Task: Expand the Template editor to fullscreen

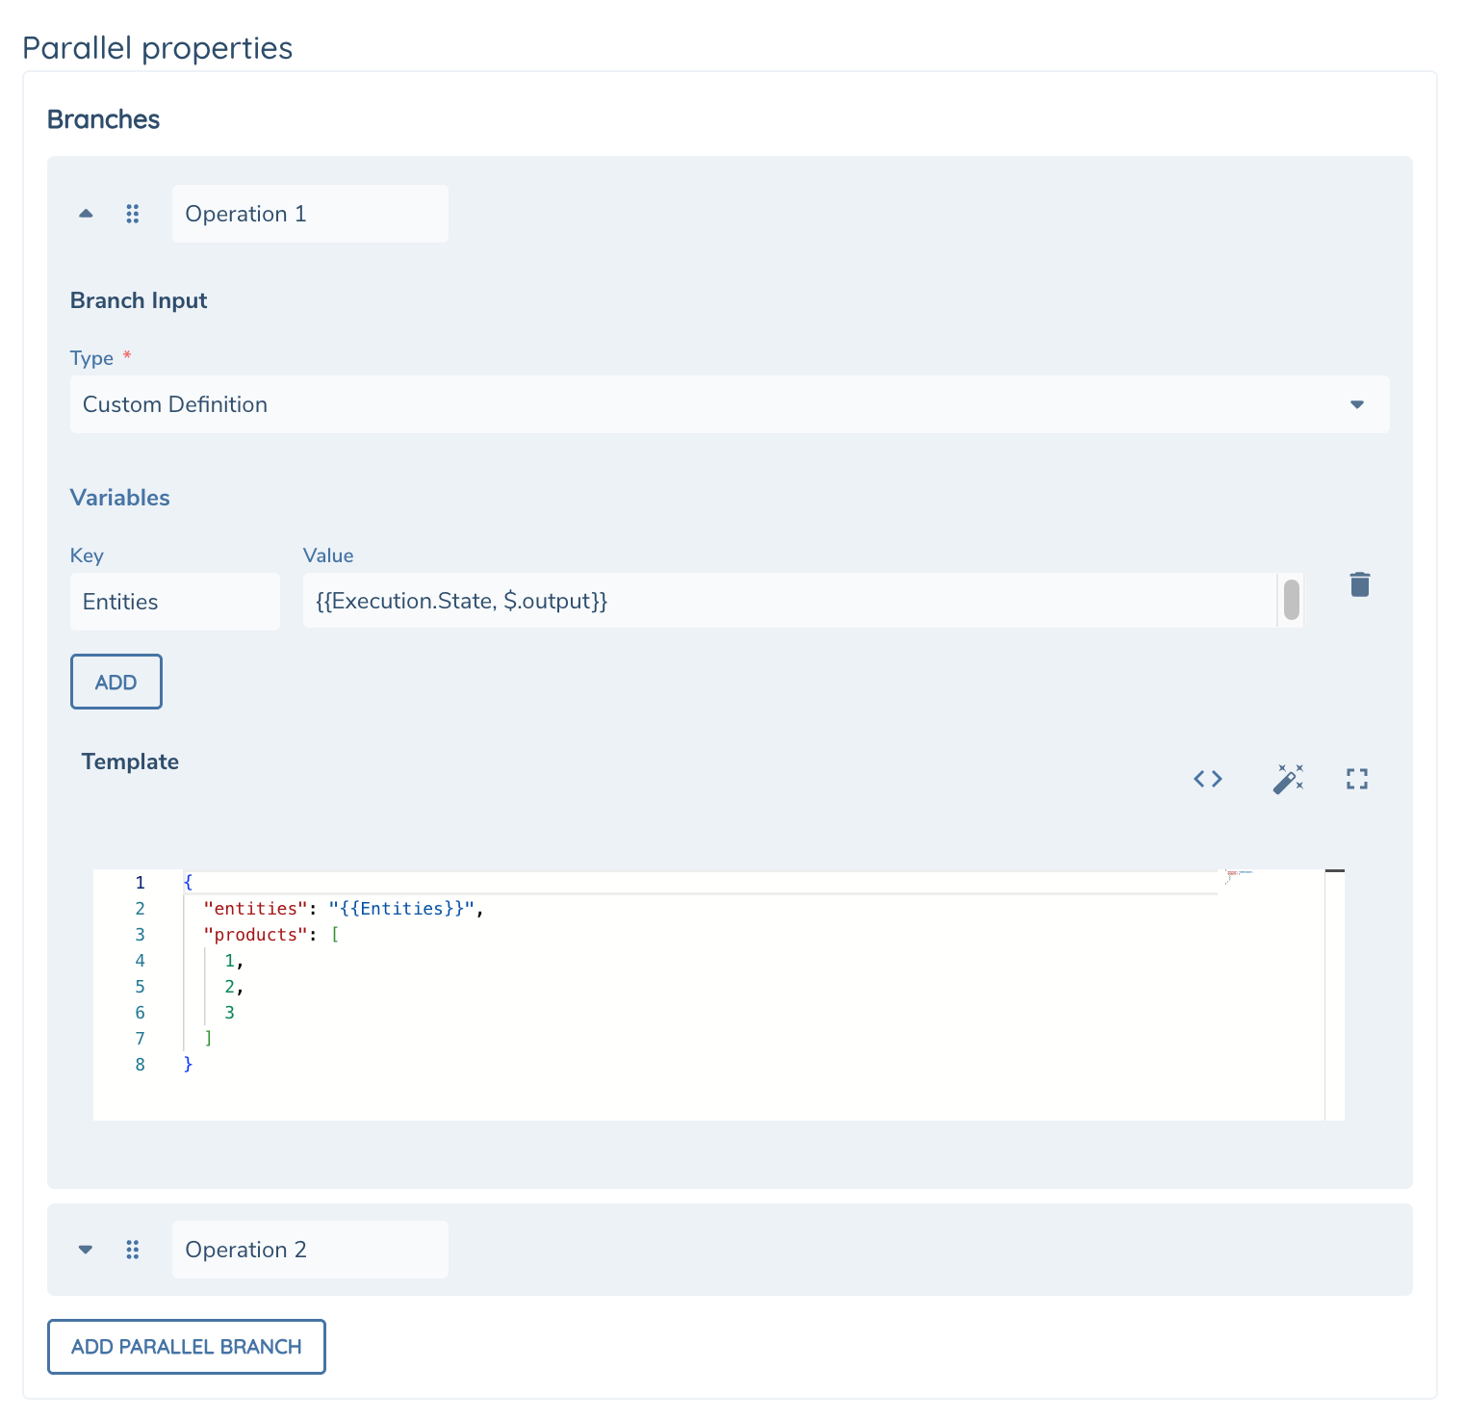Action: 1357,779
